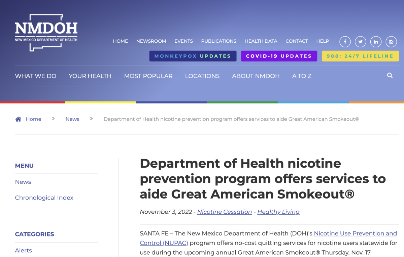The height and width of the screenshot is (257, 404).
Task: Open the Health Data menu item
Action: (x=261, y=41)
